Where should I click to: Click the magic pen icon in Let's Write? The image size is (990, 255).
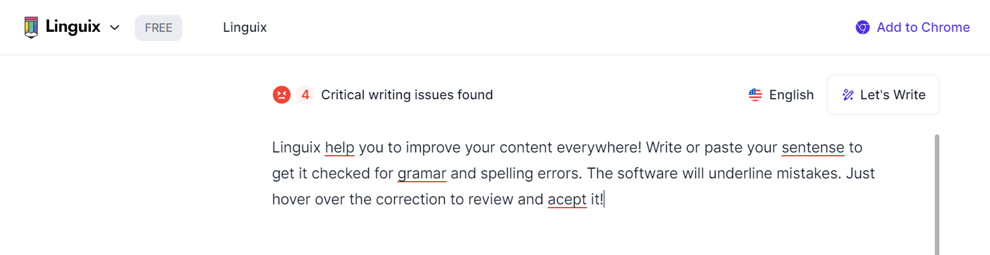[848, 95]
